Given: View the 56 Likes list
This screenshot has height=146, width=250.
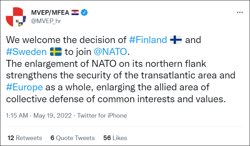Looking at the screenshot, I should pyautogui.click(x=115, y=138).
